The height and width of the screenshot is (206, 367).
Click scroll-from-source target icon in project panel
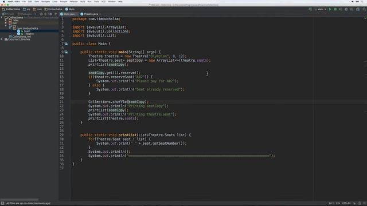(41, 14)
